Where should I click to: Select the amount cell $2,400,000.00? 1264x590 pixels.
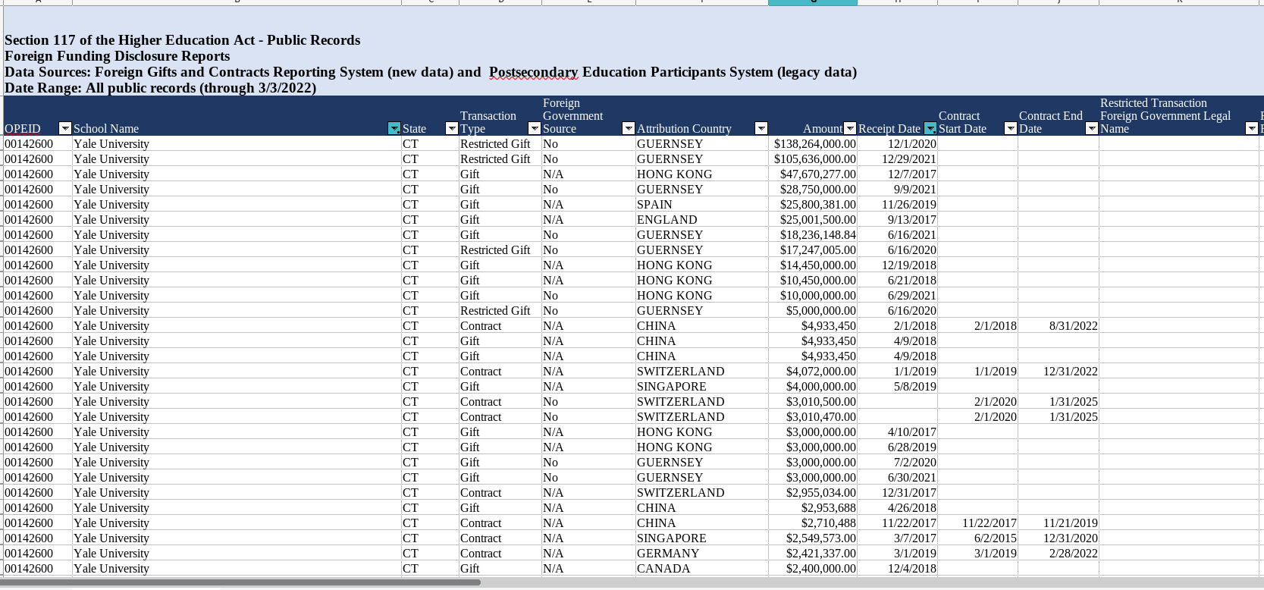click(813, 569)
